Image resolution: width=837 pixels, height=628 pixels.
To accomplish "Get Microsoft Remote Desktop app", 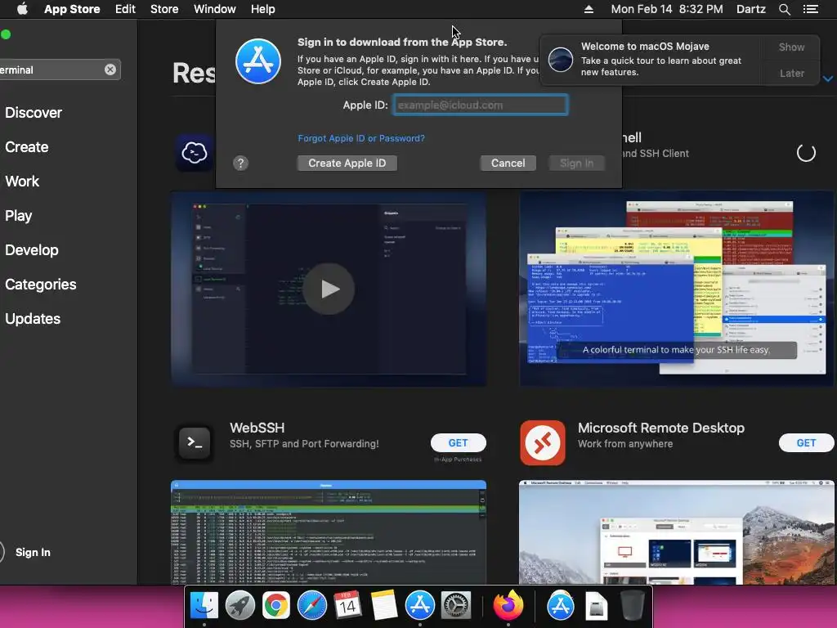I will (806, 442).
